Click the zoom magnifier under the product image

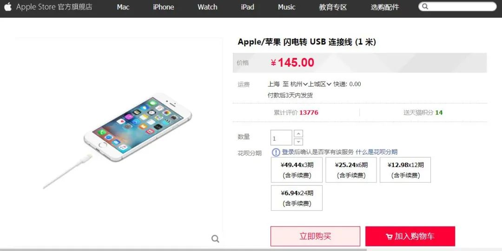click(x=216, y=238)
